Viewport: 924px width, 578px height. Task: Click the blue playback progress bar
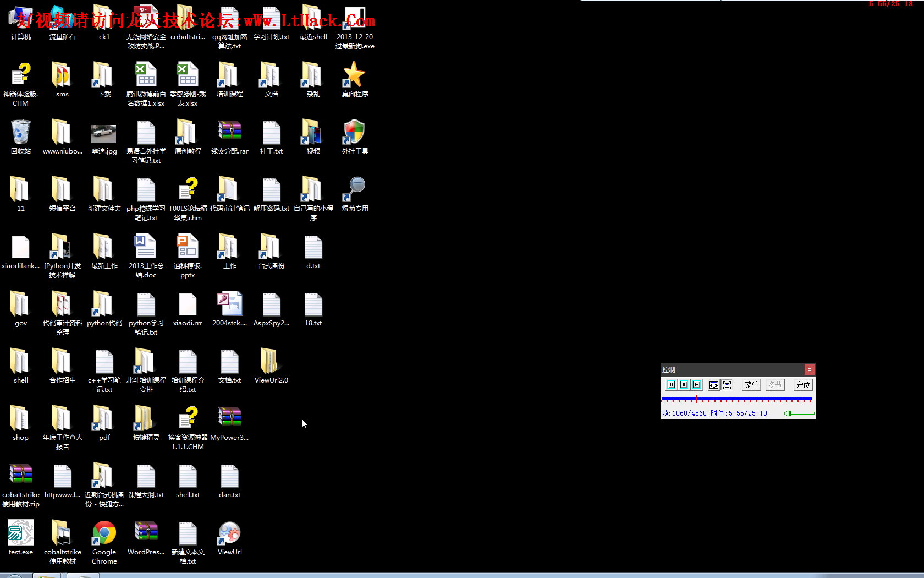737,398
